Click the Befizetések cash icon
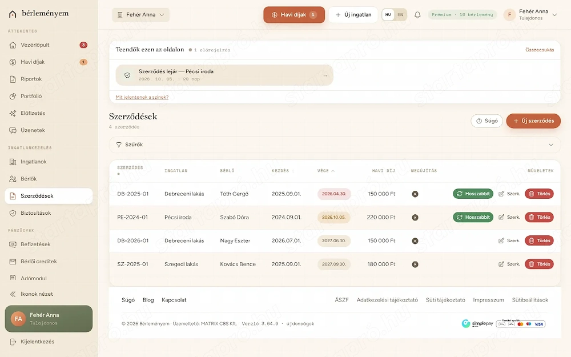Image resolution: width=571 pixels, height=357 pixels. point(13,244)
